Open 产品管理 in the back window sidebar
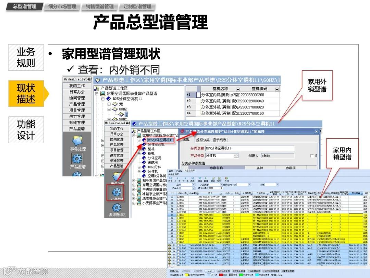 [x=77, y=104]
